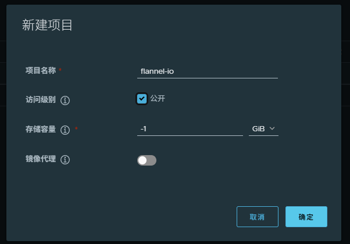Click the 存储容量 label text
Screen dimensions: 350x244
tap(41, 129)
